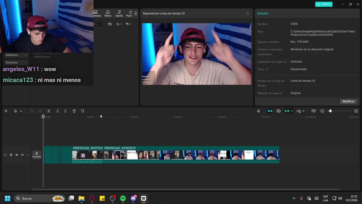Open the Windows Start menu
The width and height of the screenshot is (362, 204).
point(8,198)
